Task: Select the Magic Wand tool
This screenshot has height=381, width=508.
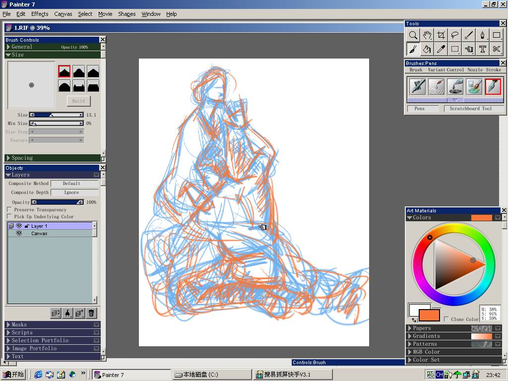Action: coord(468,35)
